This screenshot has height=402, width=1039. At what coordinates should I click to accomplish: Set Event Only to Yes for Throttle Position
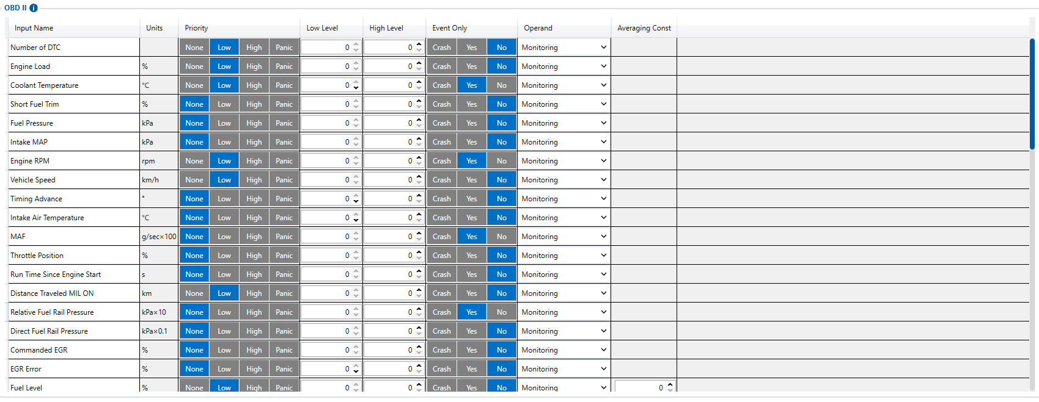click(x=472, y=256)
